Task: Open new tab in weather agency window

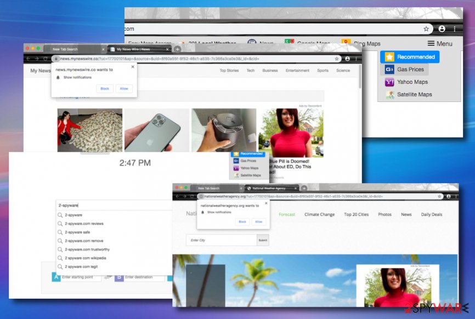Action: click(x=304, y=188)
